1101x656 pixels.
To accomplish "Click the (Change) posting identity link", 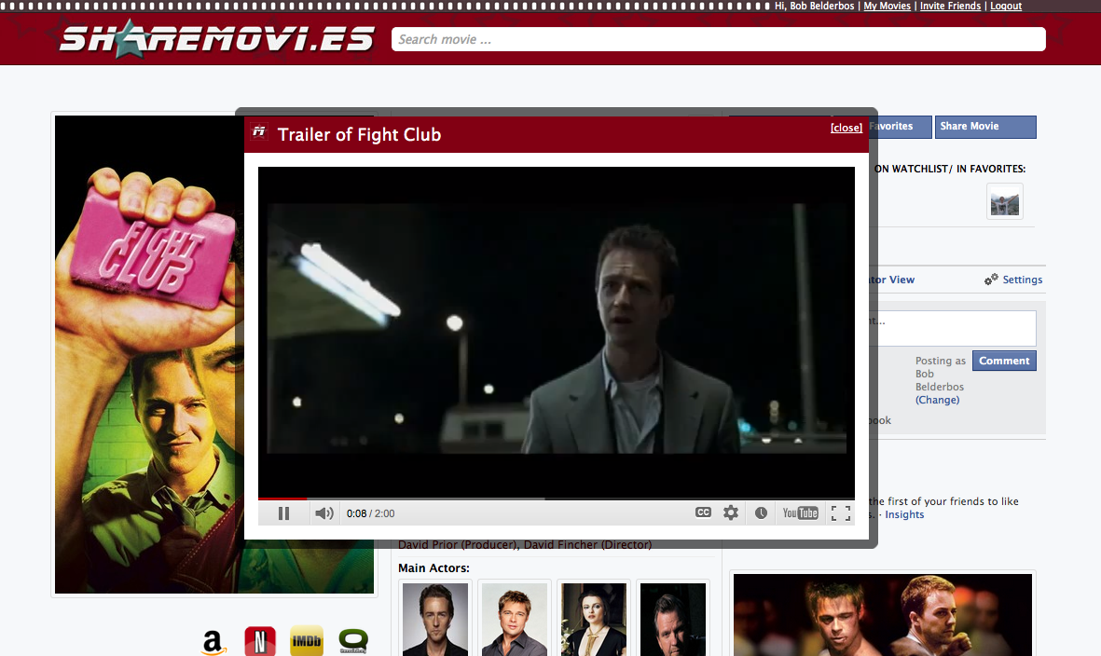I will 938,400.
